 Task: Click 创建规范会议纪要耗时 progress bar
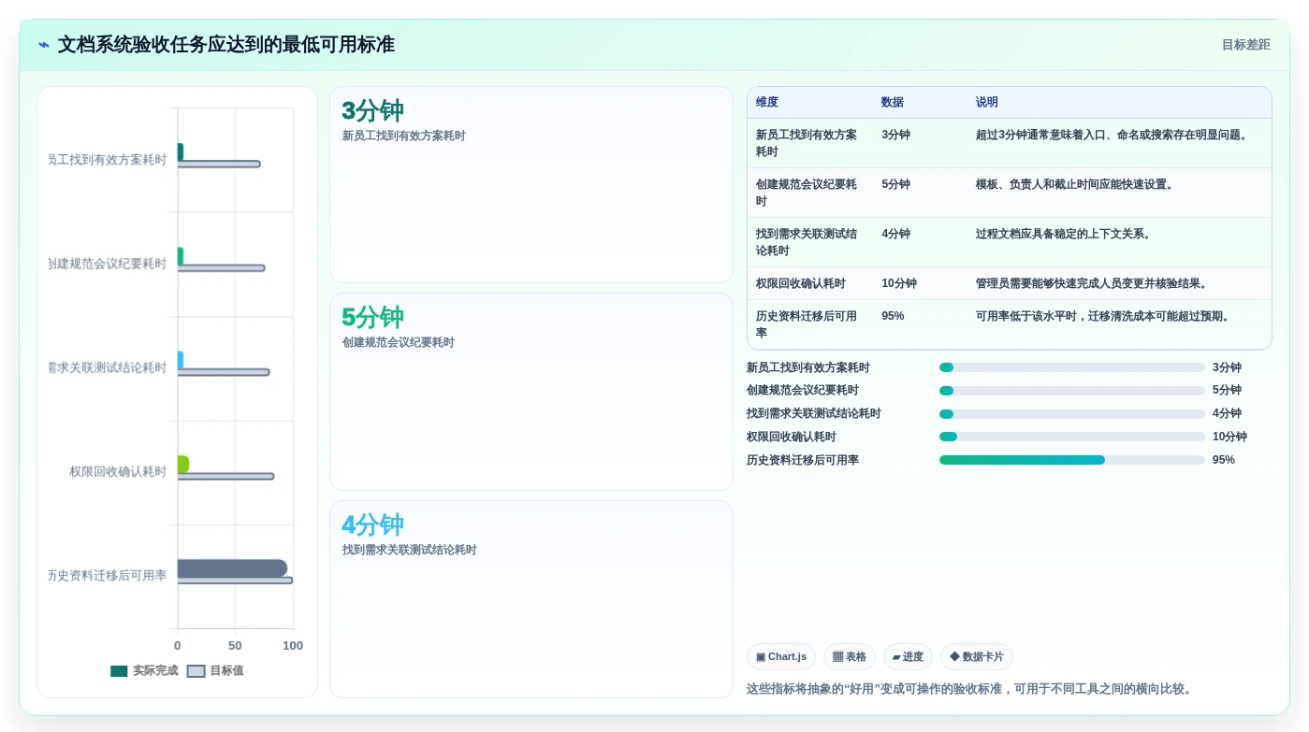pos(1072,391)
